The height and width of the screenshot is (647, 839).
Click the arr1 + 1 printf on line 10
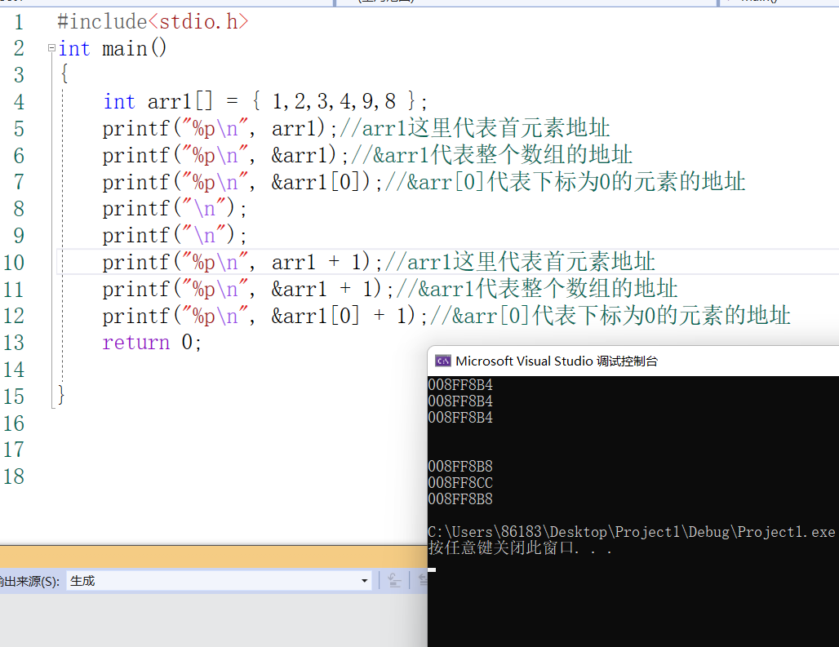(242, 263)
